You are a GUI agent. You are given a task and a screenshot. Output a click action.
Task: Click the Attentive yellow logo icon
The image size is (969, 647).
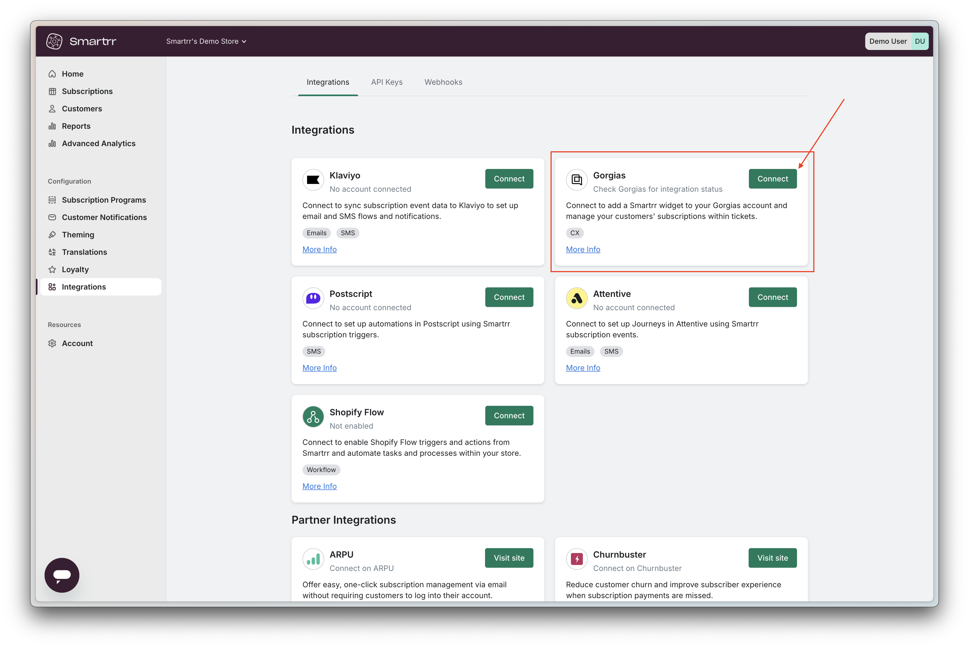577,298
